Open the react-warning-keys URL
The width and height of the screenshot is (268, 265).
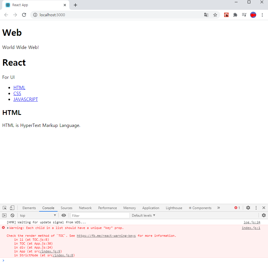(106, 236)
